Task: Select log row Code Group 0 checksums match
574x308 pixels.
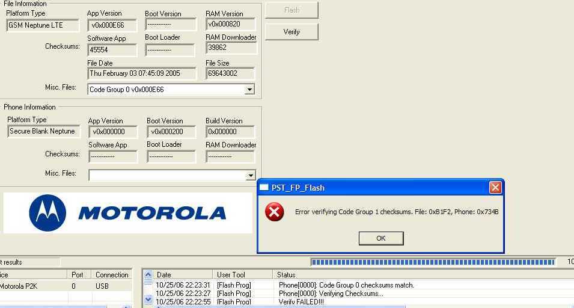Action: 364,285
